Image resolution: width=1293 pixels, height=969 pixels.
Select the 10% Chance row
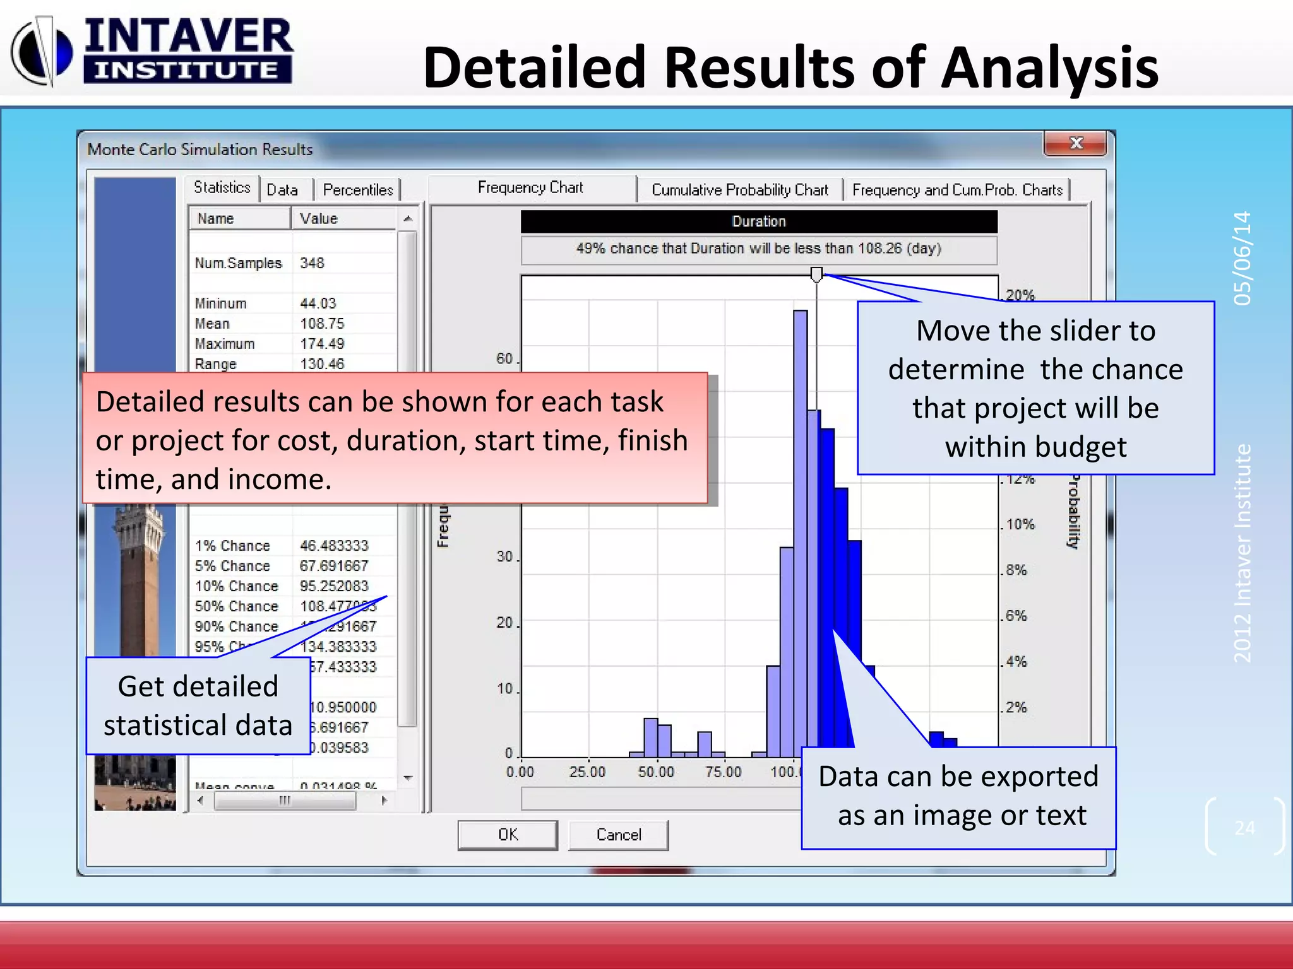[x=294, y=586]
